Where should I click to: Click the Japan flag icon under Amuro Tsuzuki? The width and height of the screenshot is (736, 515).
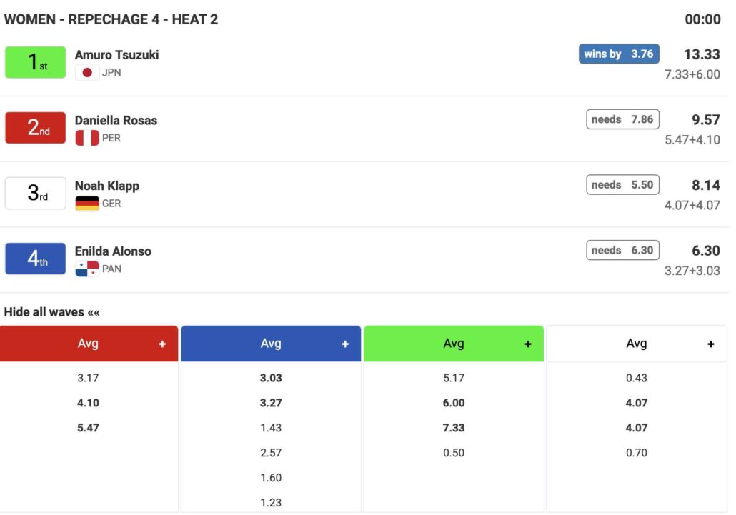87,72
